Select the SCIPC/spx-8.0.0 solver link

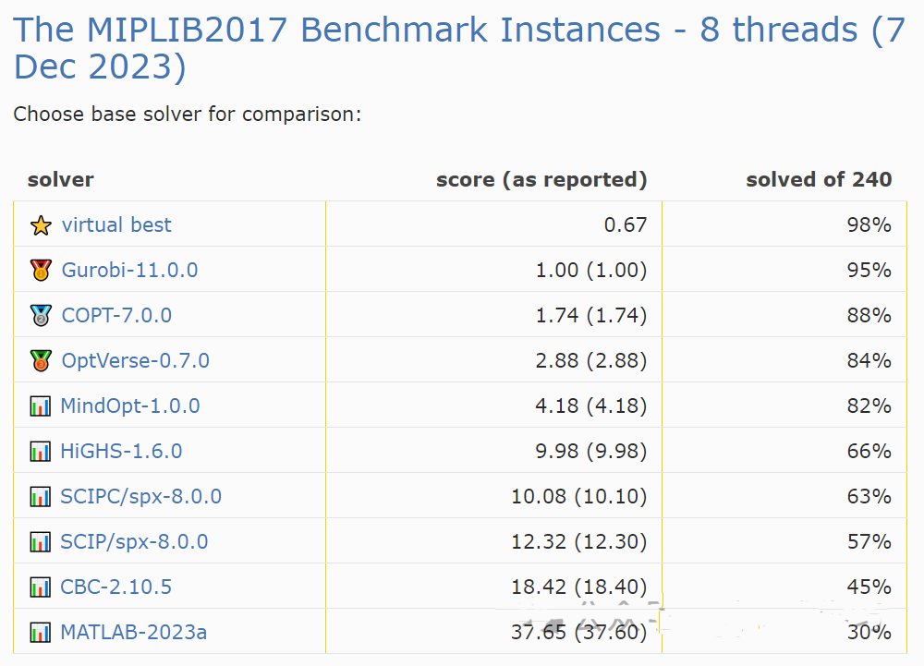click(140, 497)
